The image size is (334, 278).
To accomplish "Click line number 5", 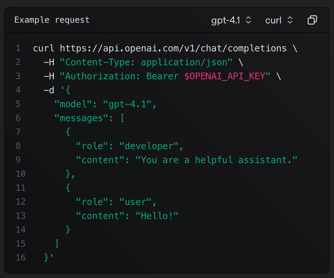I will pyautogui.click(x=18, y=104).
